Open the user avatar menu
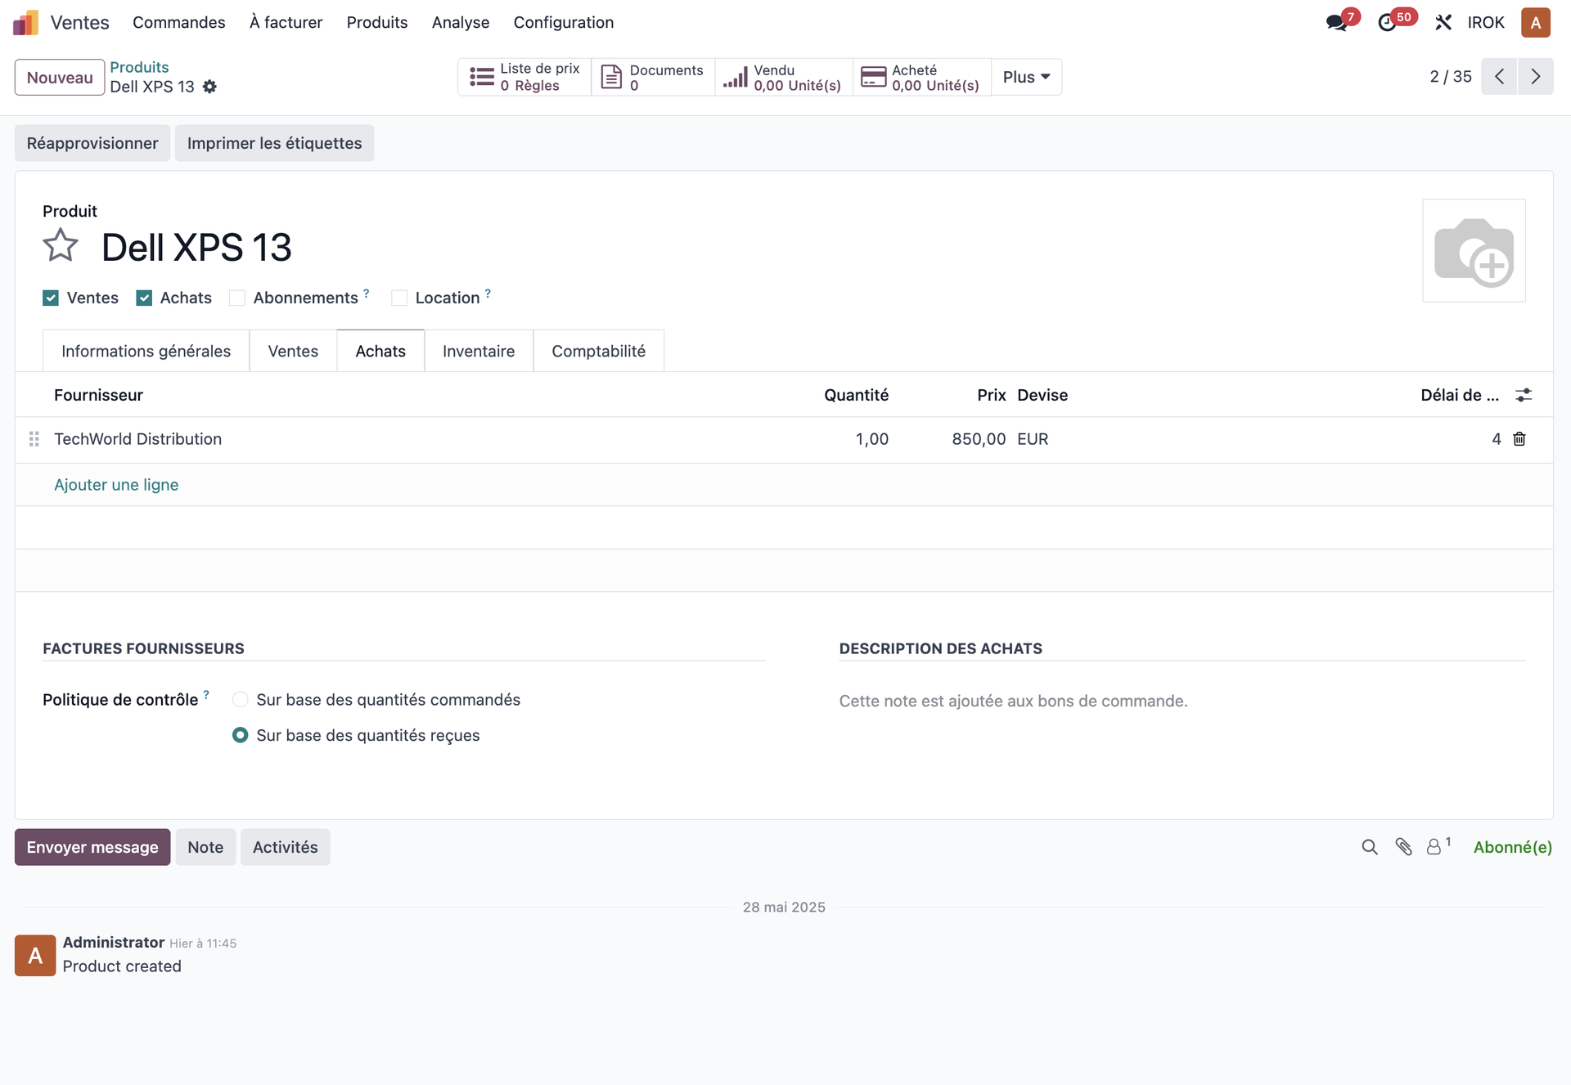 (1536, 22)
